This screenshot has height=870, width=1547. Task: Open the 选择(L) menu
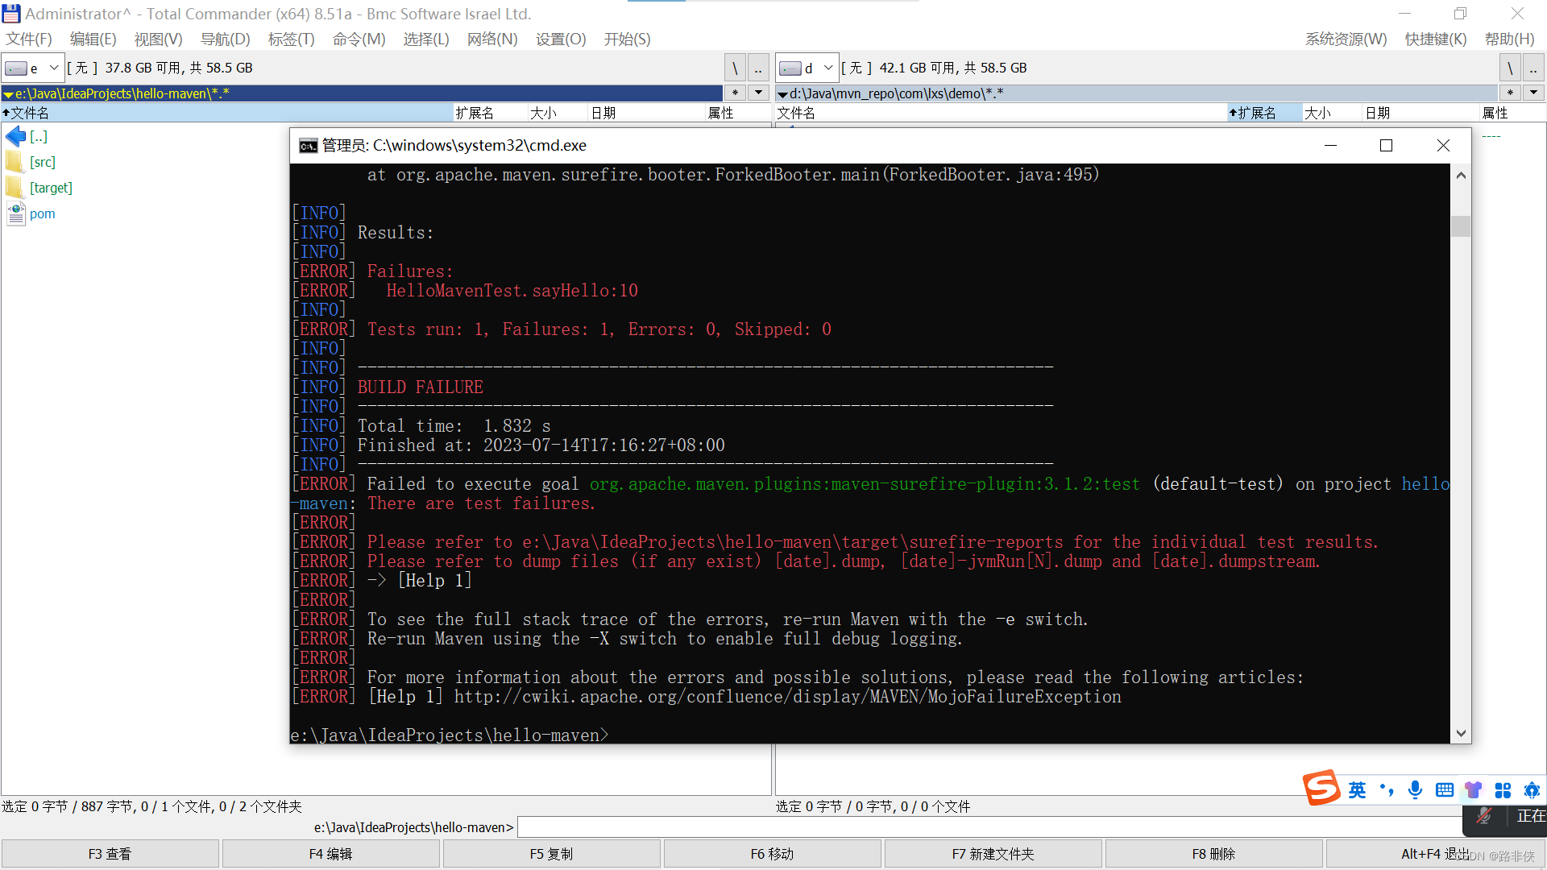(425, 39)
